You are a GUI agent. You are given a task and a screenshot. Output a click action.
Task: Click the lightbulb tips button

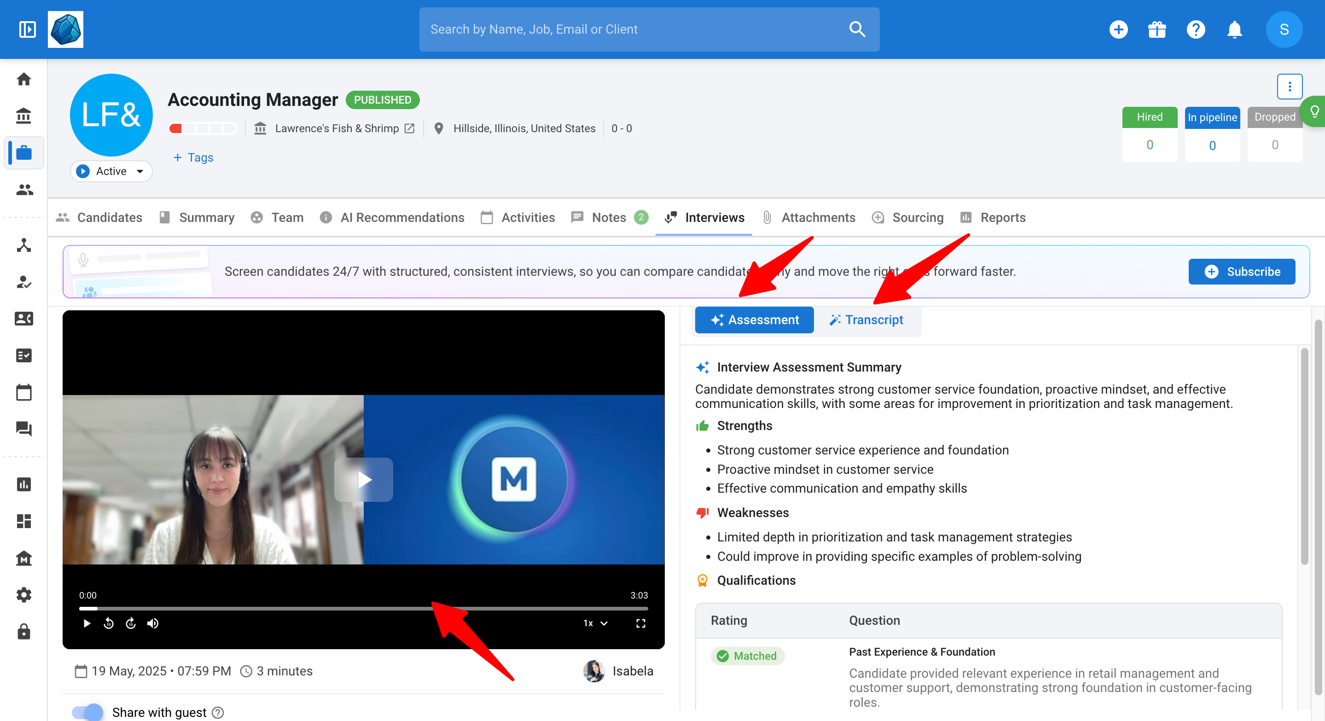coord(1313,111)
